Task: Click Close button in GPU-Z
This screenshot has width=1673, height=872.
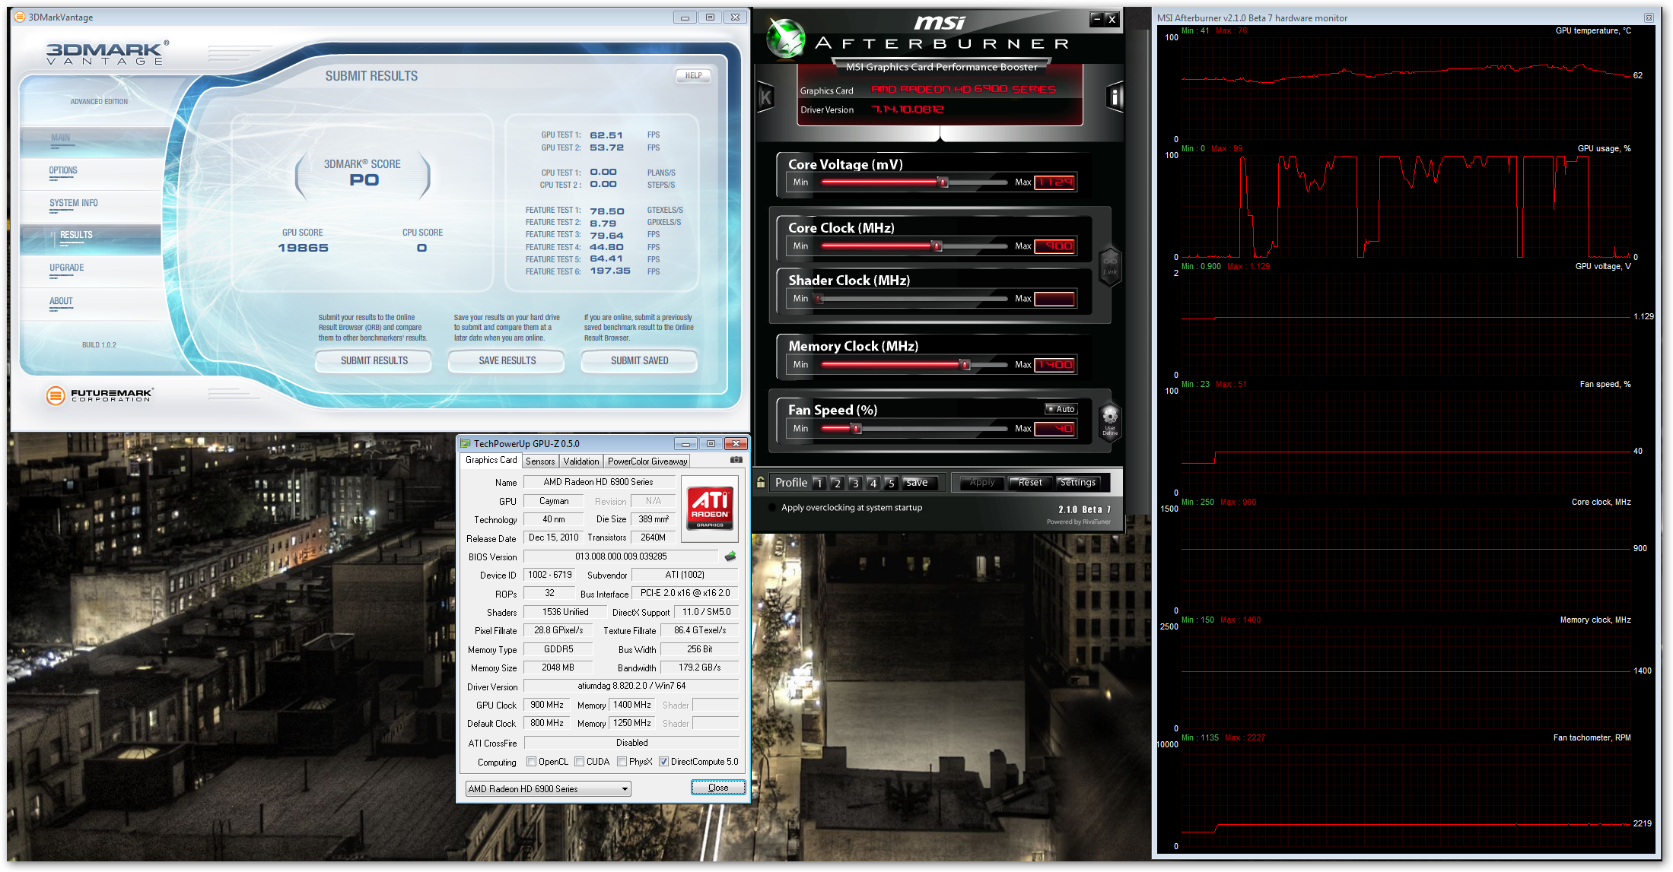Action: coord(718,788)
